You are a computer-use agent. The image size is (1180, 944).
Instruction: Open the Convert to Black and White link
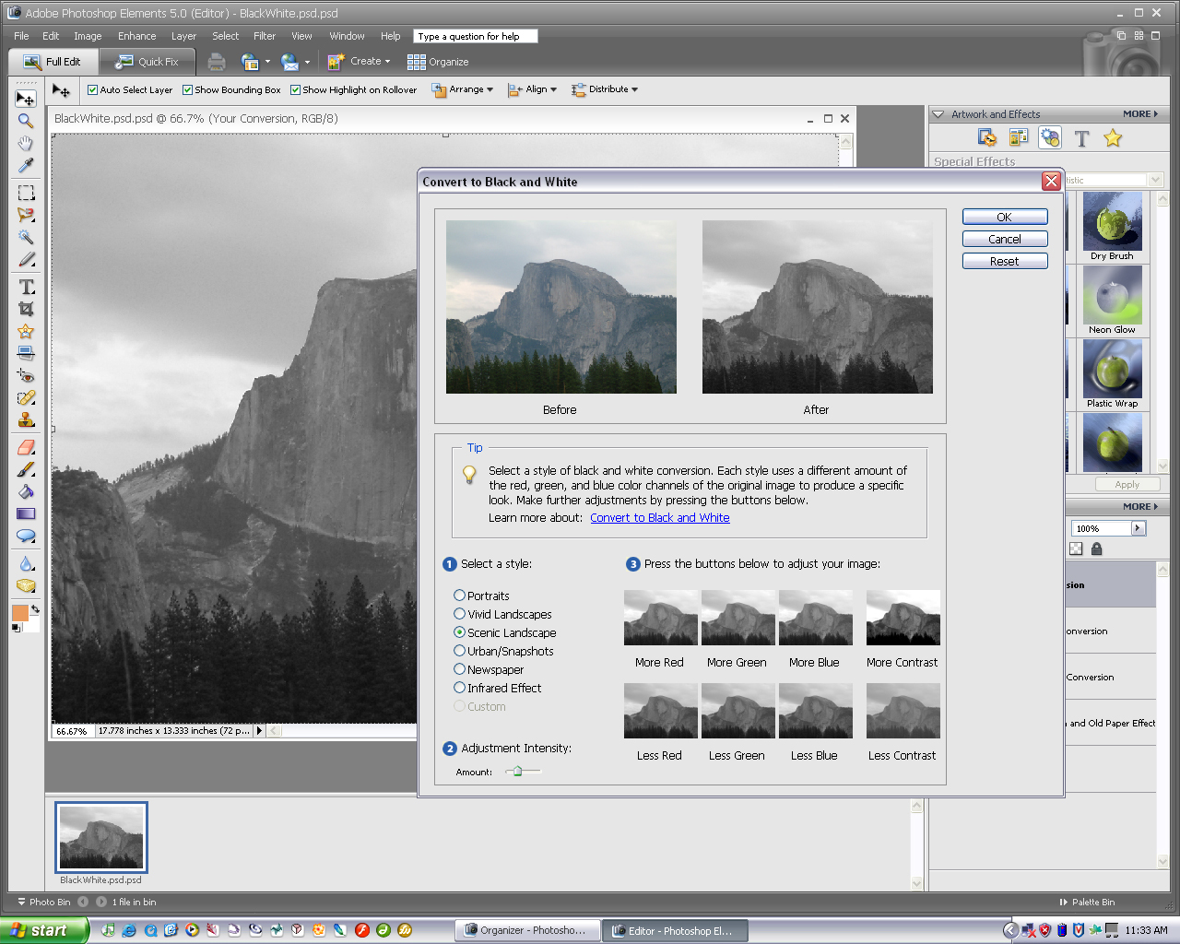659,518
